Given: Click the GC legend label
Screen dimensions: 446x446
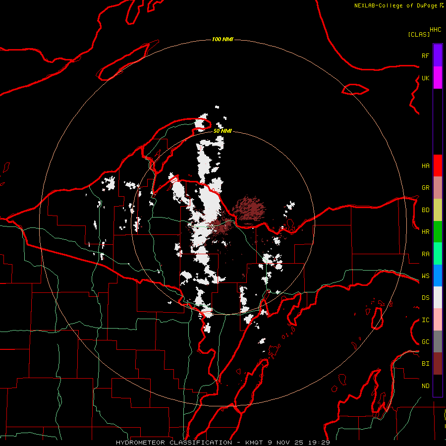Looking at the screenshot, I should pos(425,342).
